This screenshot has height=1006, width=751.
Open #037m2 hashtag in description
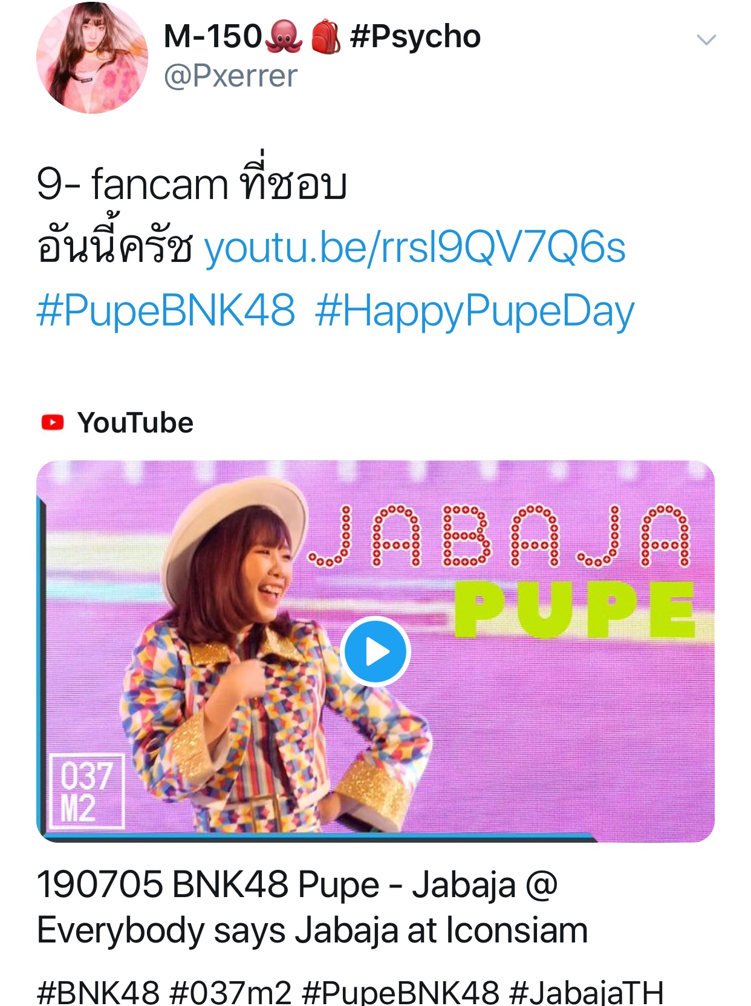[x=231, y=993]
